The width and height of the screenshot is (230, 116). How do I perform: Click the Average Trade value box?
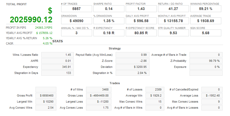206,21
